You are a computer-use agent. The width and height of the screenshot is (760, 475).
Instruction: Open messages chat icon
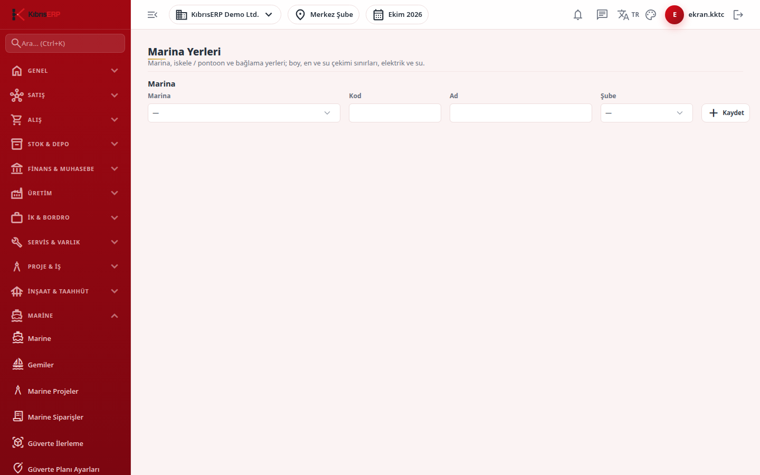pos(602,15)
